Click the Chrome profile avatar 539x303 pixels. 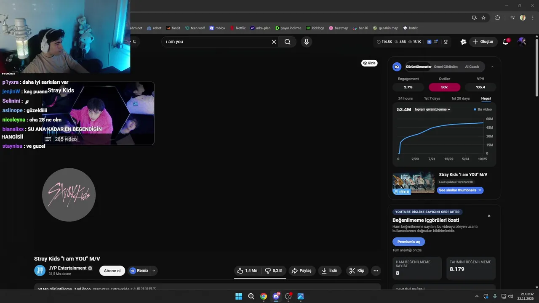tap(523, 18)
